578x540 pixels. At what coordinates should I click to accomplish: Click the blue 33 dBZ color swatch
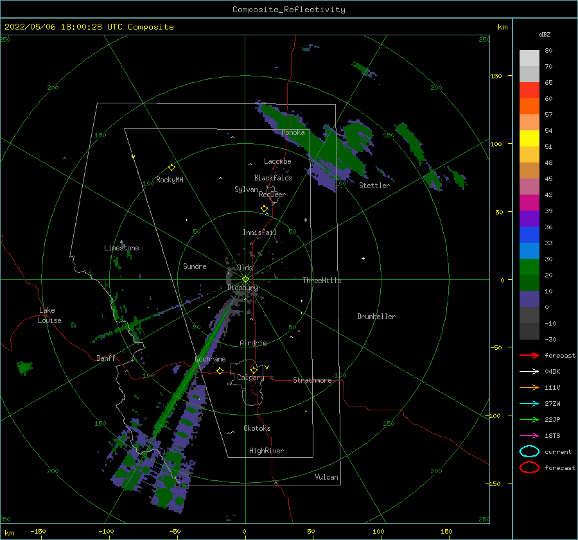point(529,235)
